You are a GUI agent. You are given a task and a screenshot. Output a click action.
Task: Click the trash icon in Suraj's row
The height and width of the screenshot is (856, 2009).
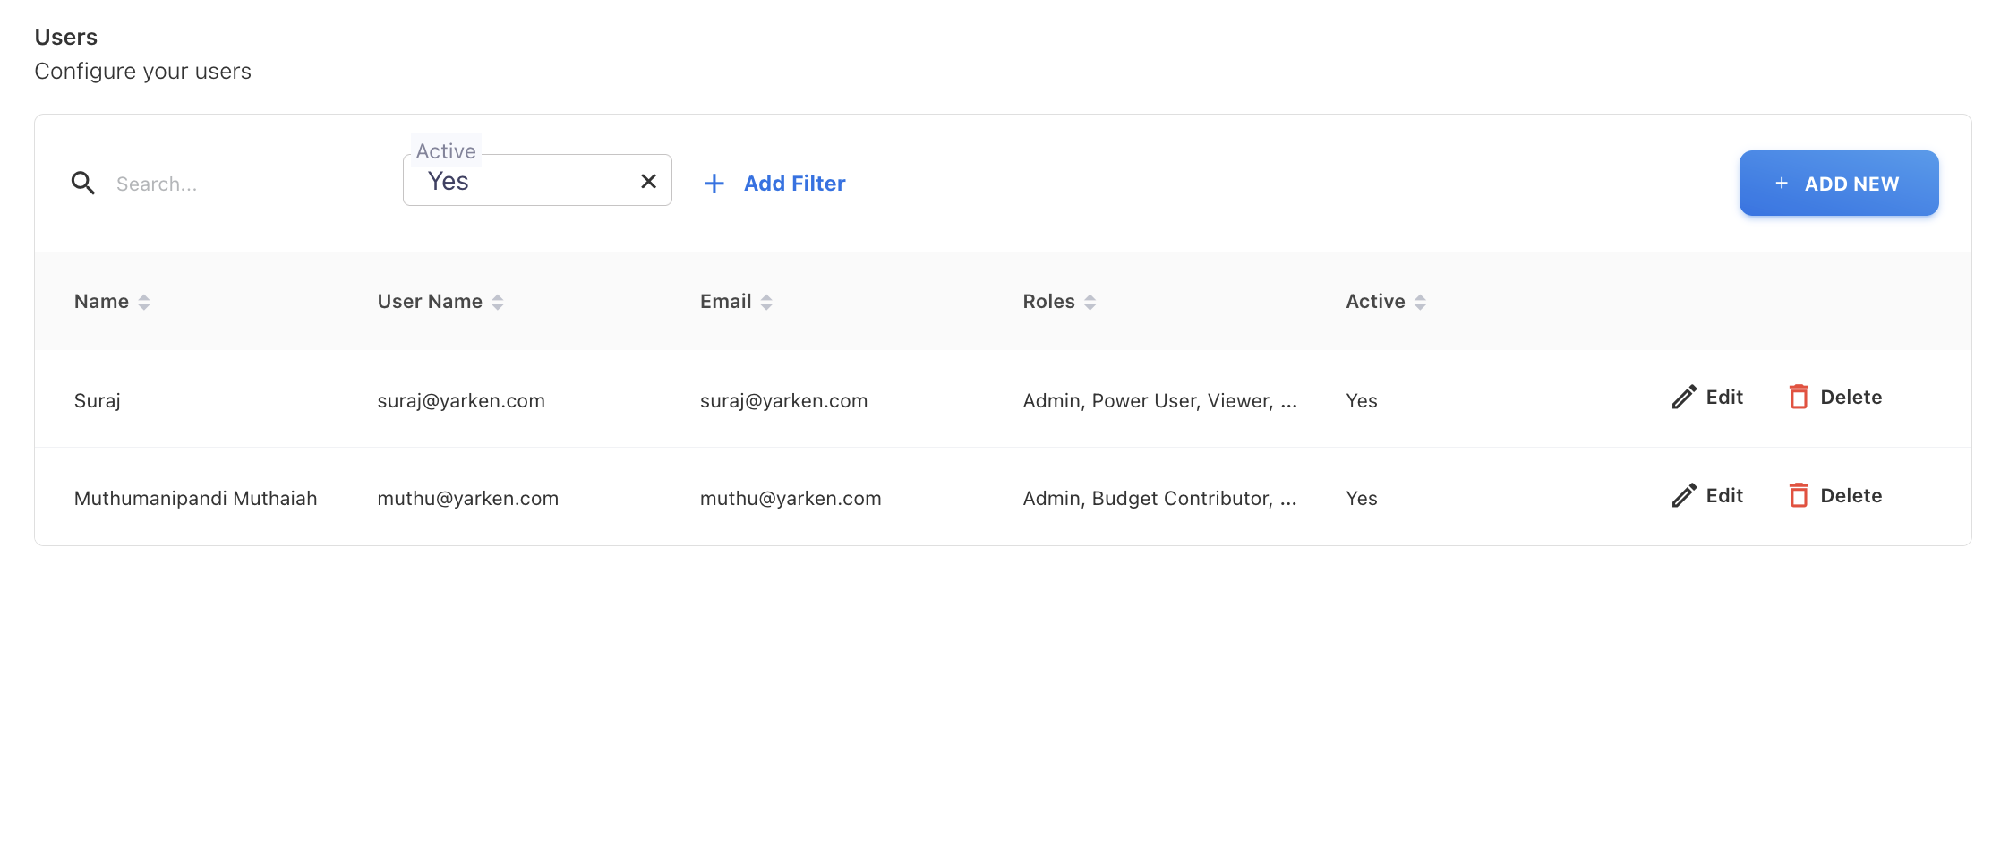(x=1798, y=398)
